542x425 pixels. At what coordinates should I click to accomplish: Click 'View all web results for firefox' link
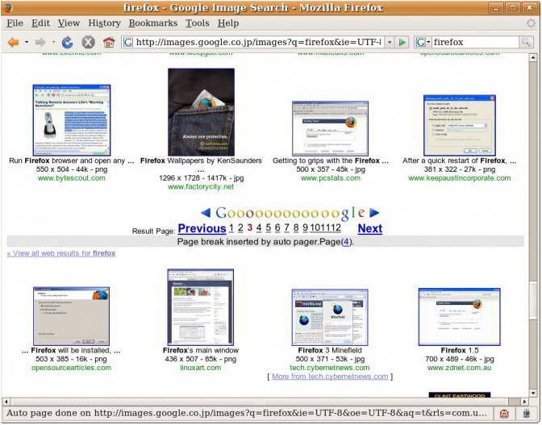click(61, 253)
